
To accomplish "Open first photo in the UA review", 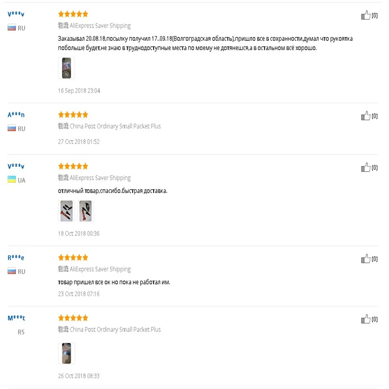I will tap(66, 211).
